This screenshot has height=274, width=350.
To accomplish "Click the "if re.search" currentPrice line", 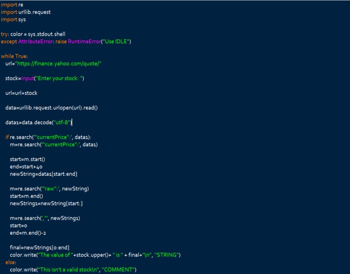I will coord(48,137).
